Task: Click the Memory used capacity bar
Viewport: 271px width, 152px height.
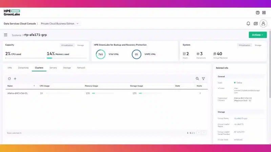Action: [x=66, y=58]
